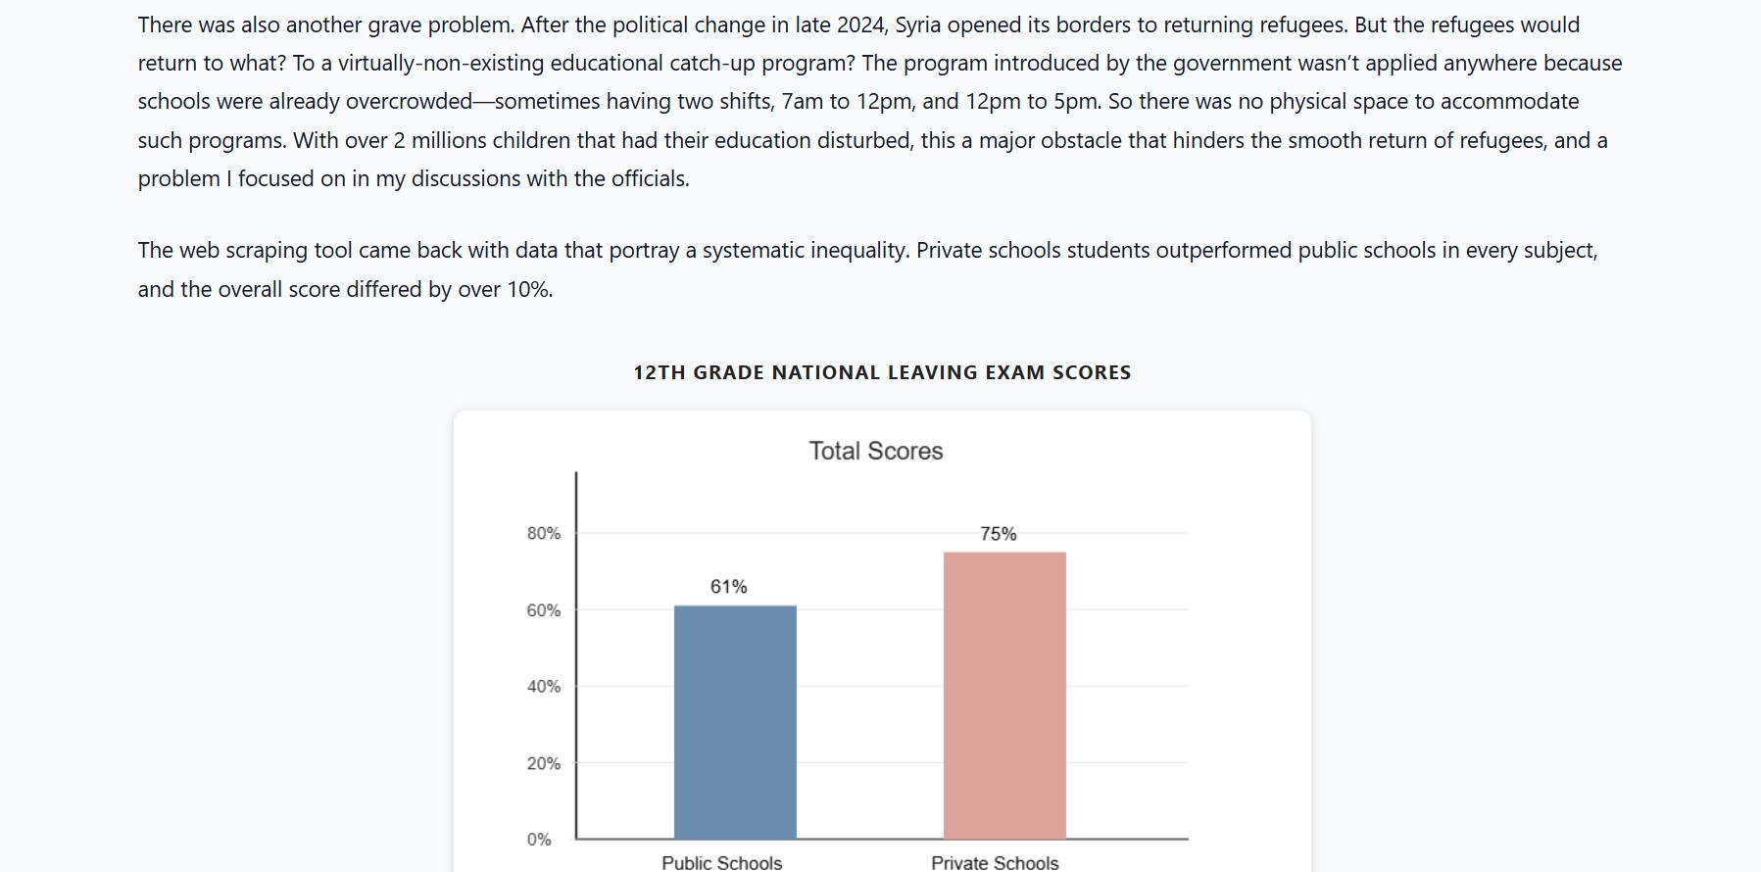Click the paragraph starting "The web scraping tool"
The image size is (1761, 872).
click(867, 269)
